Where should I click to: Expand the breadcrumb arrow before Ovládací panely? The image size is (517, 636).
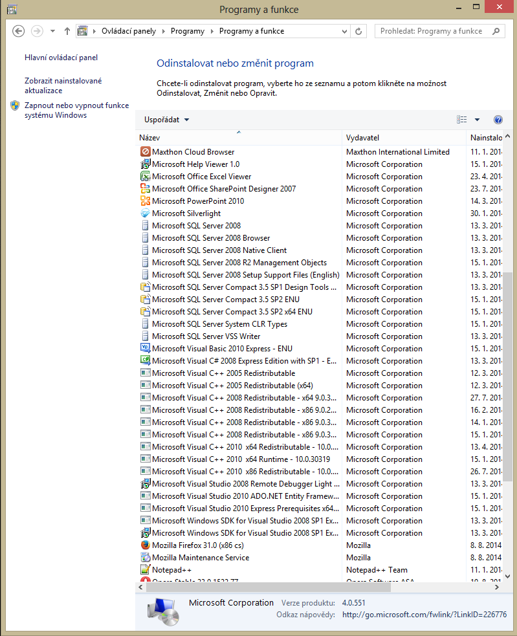coord(94,31)
